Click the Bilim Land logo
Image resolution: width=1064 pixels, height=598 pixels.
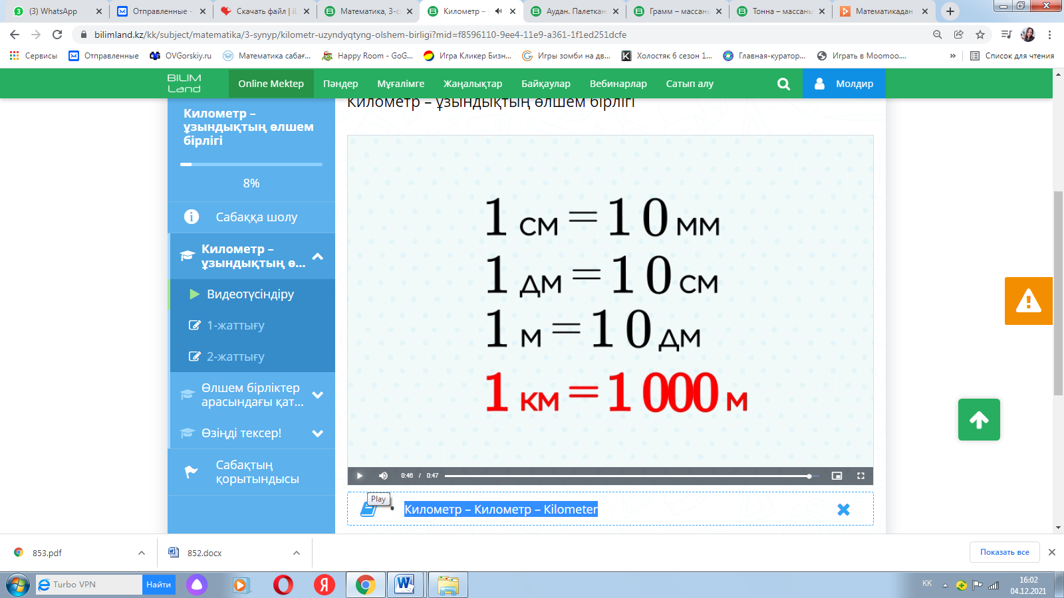tap(184, 84)
